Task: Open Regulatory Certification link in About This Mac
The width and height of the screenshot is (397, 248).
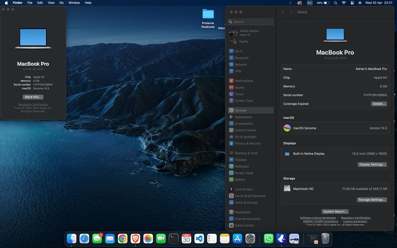Action: (x=33, y=104)
